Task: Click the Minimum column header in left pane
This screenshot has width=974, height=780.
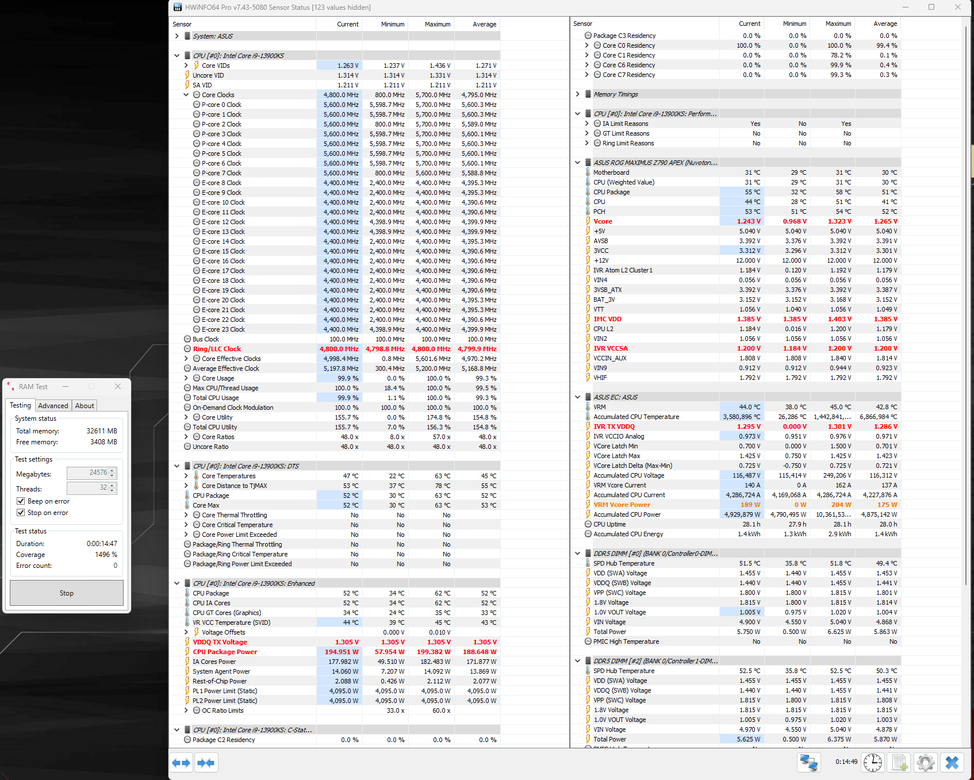Action: pyautogui.click(x=385, y=24)
